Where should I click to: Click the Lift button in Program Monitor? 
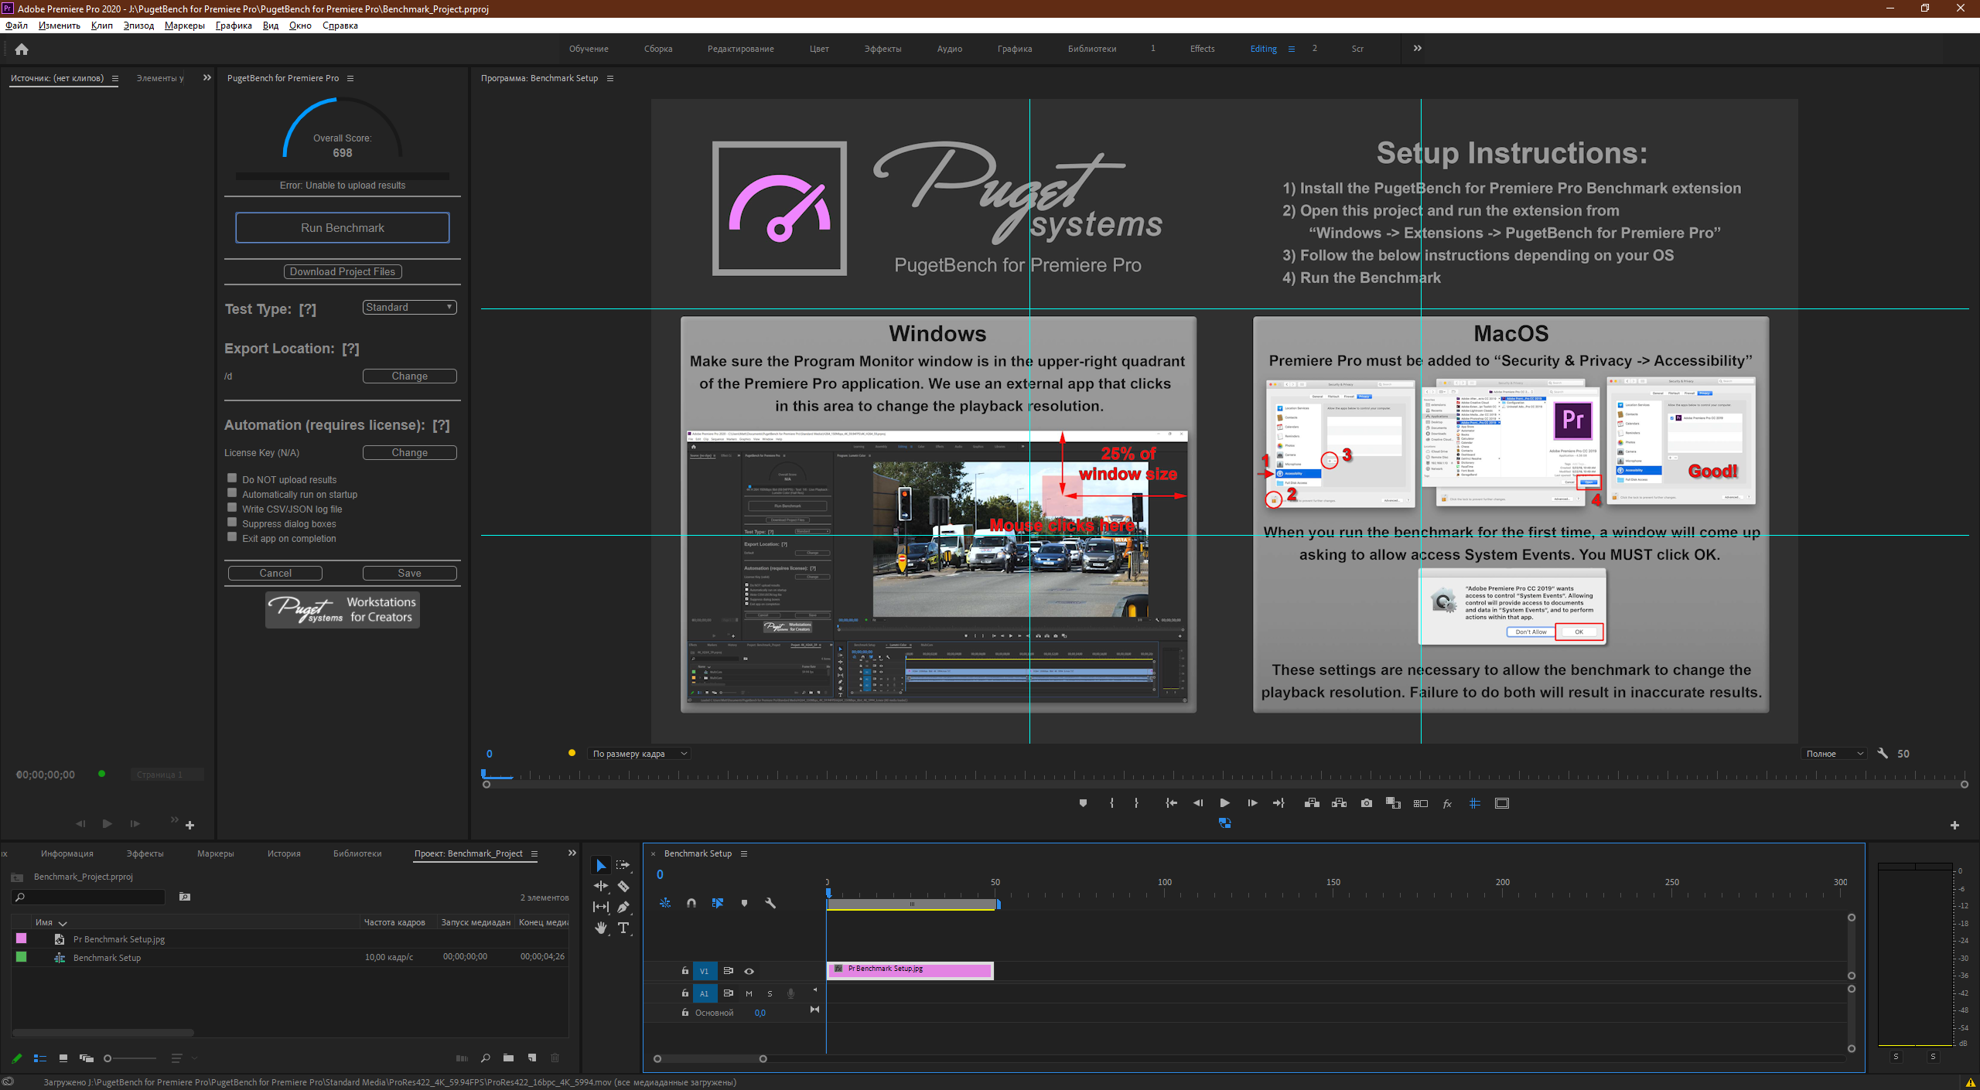click(1312, 803)
